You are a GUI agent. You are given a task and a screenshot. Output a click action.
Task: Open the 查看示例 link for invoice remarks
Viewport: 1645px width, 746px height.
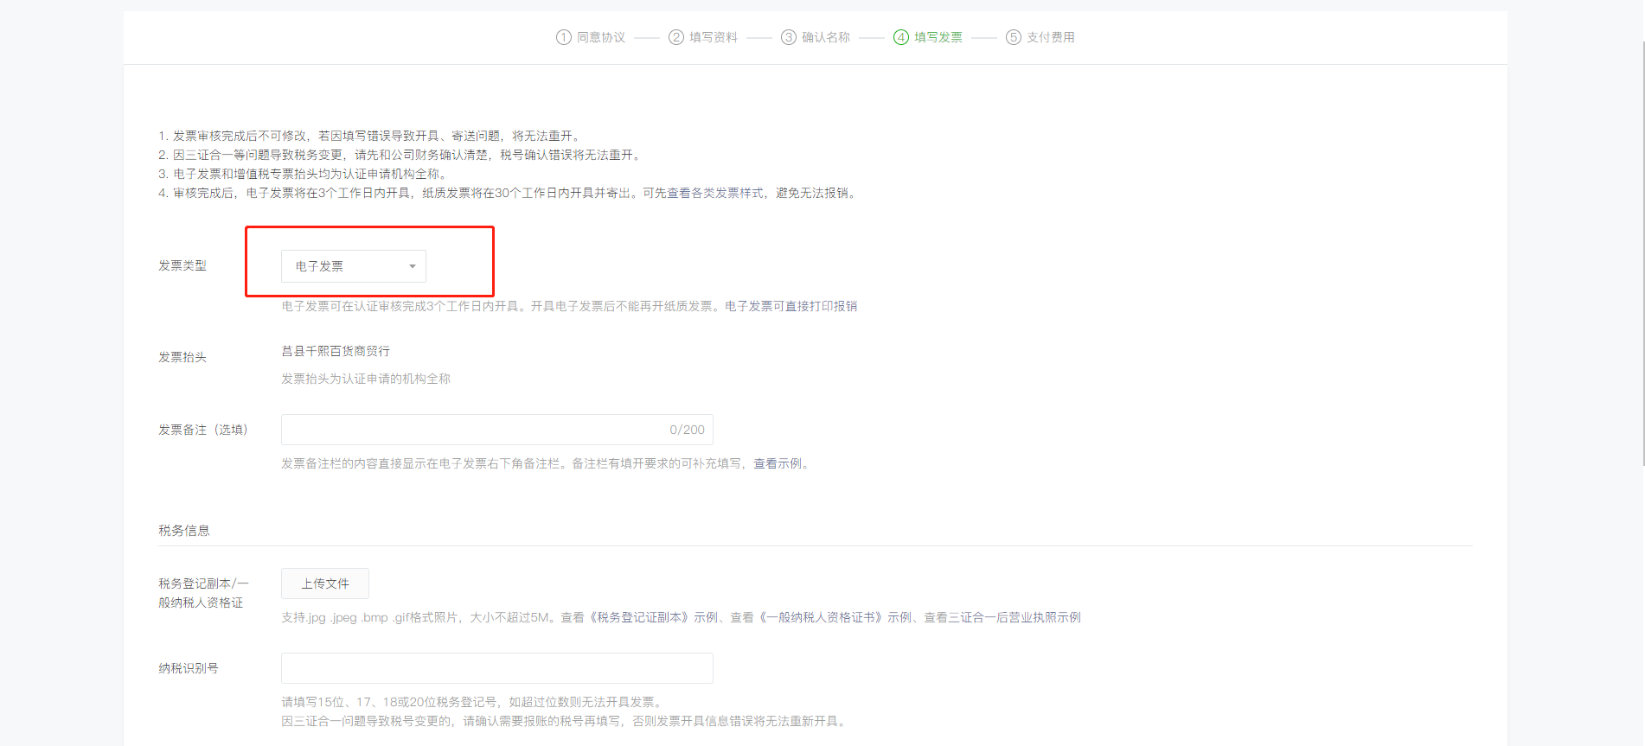point(778,464)
